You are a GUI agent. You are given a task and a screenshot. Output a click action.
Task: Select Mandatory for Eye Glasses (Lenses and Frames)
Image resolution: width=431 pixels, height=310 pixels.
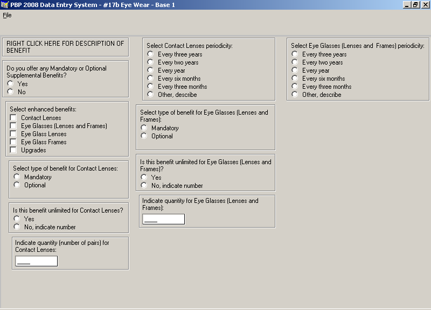pyautogui.click(x=144, y=128)
